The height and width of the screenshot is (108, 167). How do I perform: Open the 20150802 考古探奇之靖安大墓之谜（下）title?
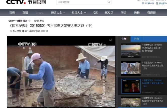tap(152, 65)
